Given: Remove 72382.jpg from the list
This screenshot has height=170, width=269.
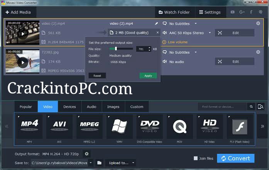Looking at the screenshot, I should pyautogui.click(x=258, y=52).
